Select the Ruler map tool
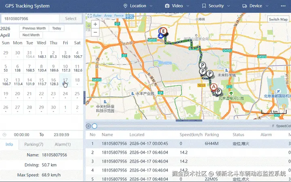Image resolution: width=291 pixels, height=182 pixels. point(97,16)
